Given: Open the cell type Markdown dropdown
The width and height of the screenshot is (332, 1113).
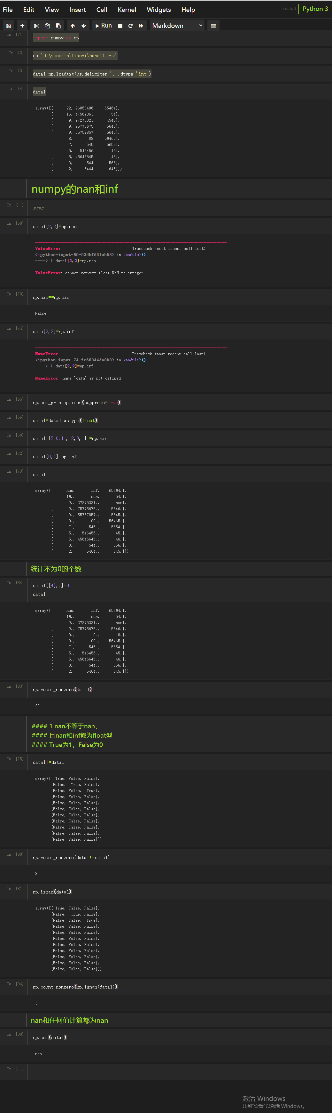Looking at the screenshot, I should [177, 26].
